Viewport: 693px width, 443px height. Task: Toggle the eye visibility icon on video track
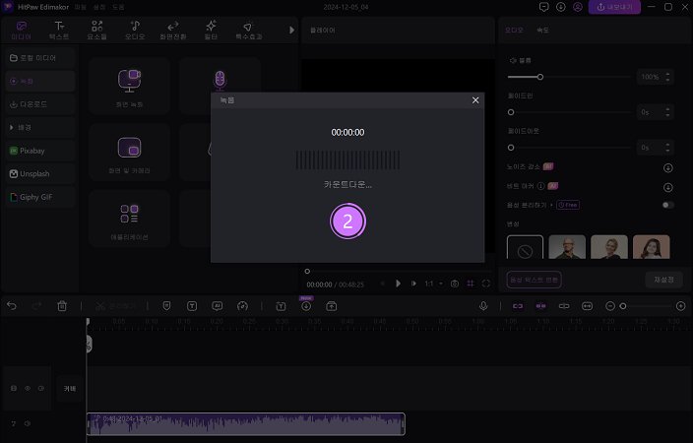tap(28, 389)
